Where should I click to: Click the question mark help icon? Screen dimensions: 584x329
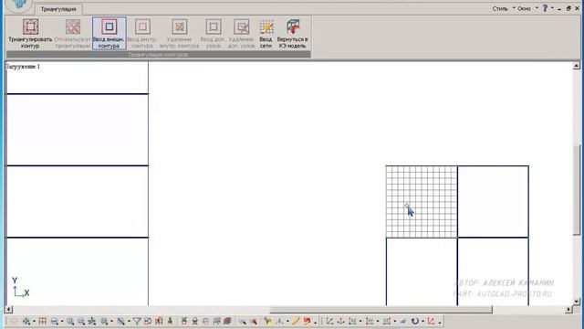pyautogui.click(x=545, y=8)
